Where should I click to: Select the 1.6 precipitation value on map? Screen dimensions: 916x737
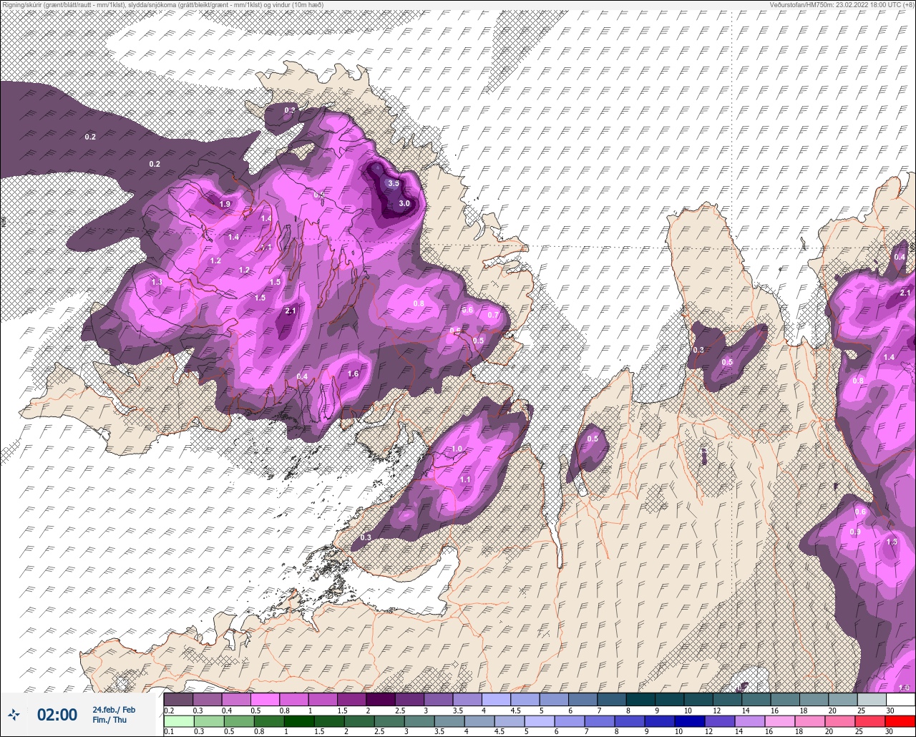pyautogui.click(x=353, y=374)
